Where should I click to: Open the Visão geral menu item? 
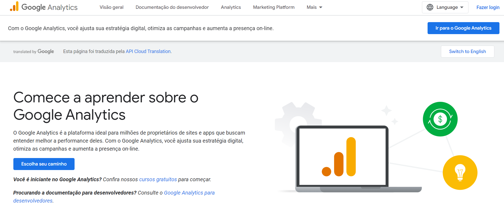[x=111, y=7]
